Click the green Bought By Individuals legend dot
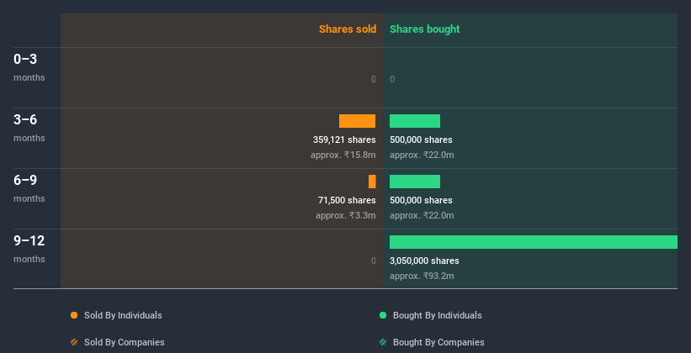Screen dimensions: 691x353 coord(383,315)
